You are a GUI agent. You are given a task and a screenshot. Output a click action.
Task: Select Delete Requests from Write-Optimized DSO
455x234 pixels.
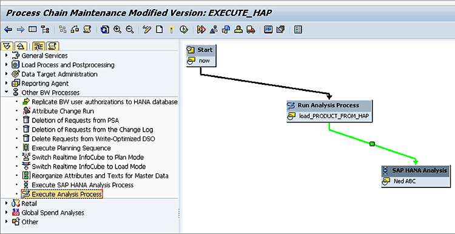click(93, 139)
